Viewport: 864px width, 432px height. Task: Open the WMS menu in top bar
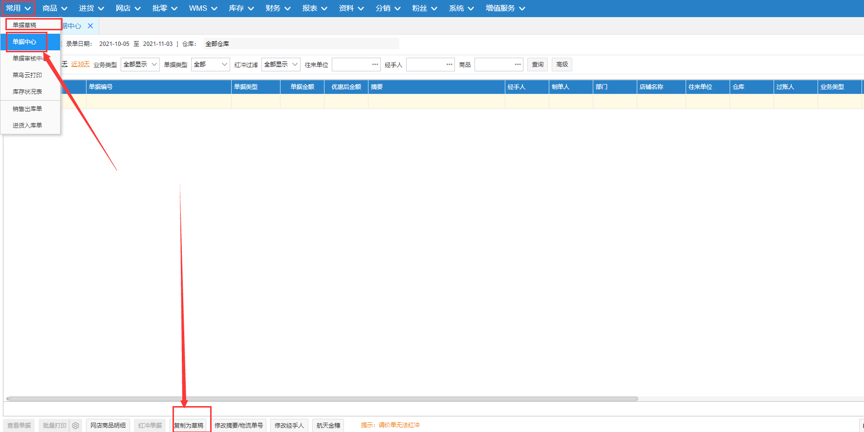coord(203,8)
